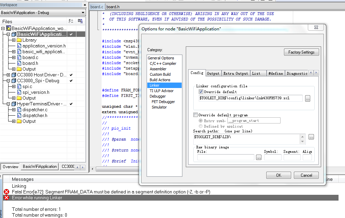Click the Raw binary image Symbol field
Image resolution: width=345 pixels, height=218 pixels.
pyautogui.click(x=273, y=157)
